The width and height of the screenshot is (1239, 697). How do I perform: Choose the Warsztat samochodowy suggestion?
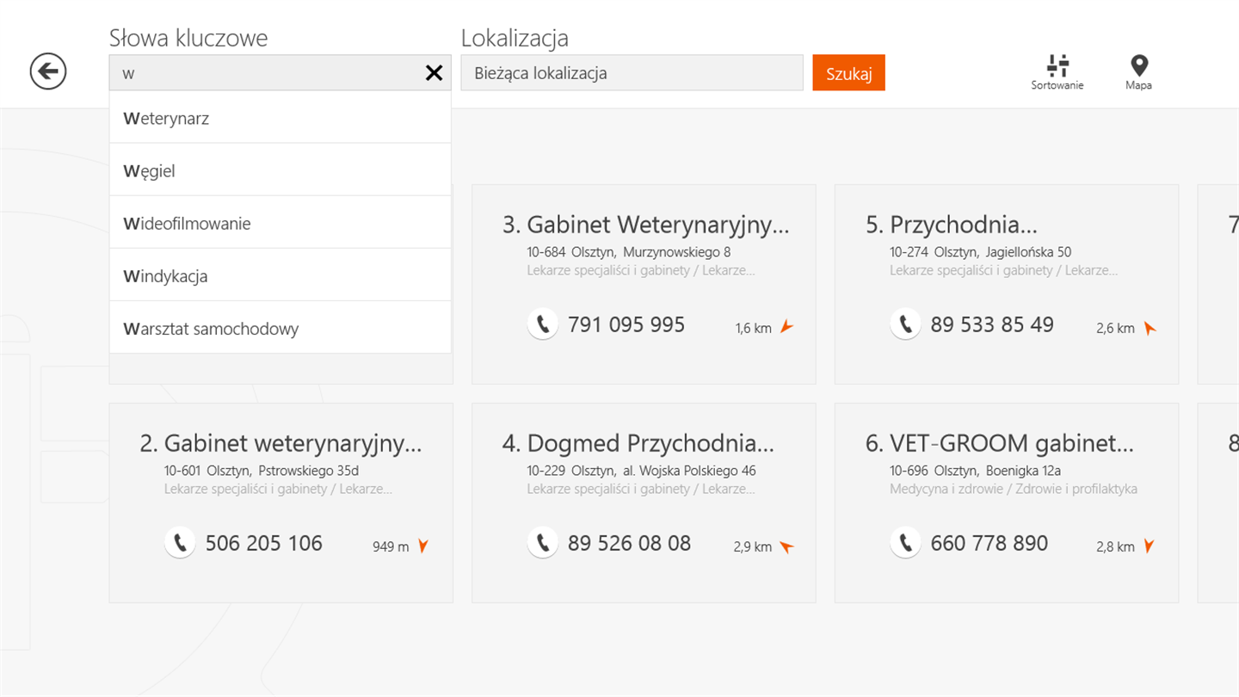click(280, 328)
